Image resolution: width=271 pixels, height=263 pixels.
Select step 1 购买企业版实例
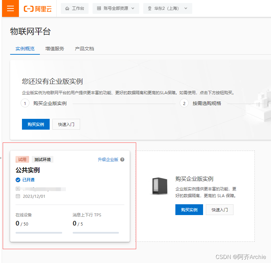[x=44, y=103]
